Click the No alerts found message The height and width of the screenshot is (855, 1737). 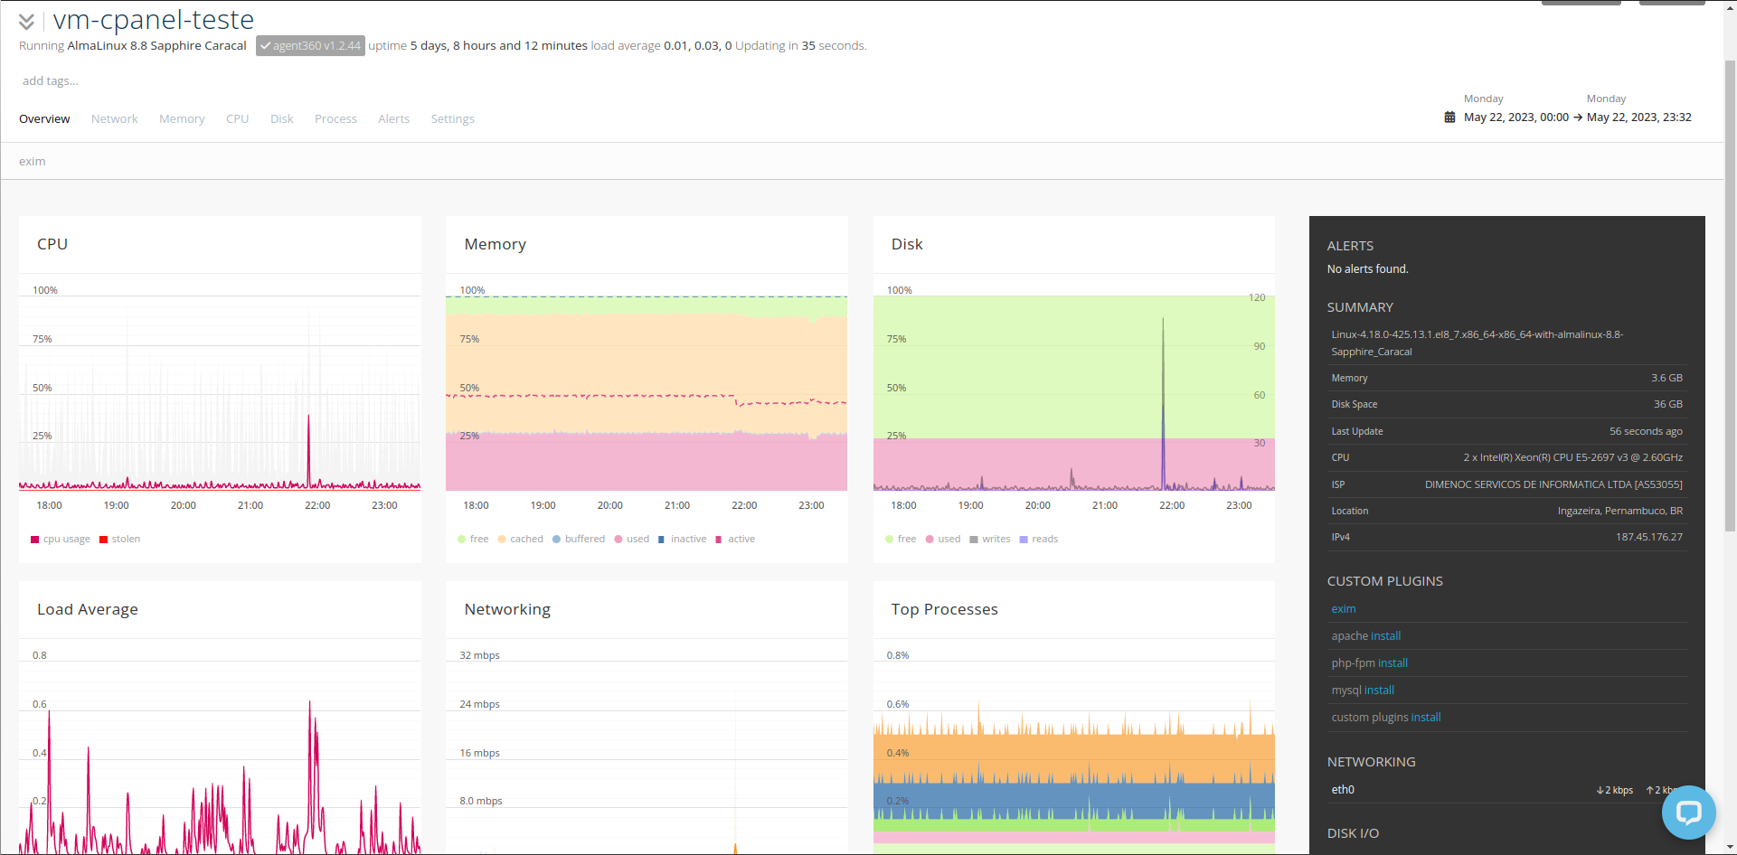(1367, 269)
